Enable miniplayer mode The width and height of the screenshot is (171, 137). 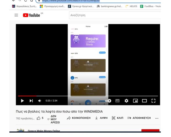pos(135,101)
